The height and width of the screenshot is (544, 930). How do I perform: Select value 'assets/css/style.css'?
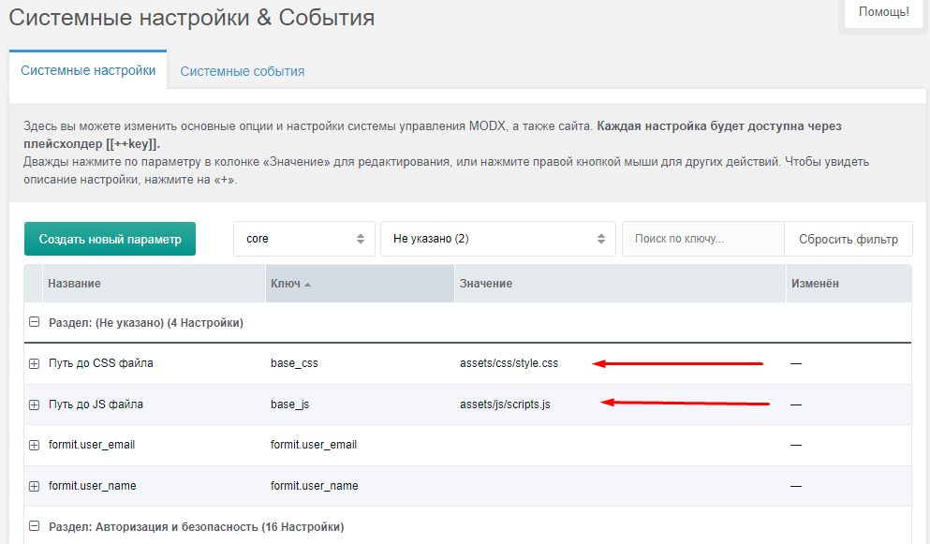click(509, 363)
